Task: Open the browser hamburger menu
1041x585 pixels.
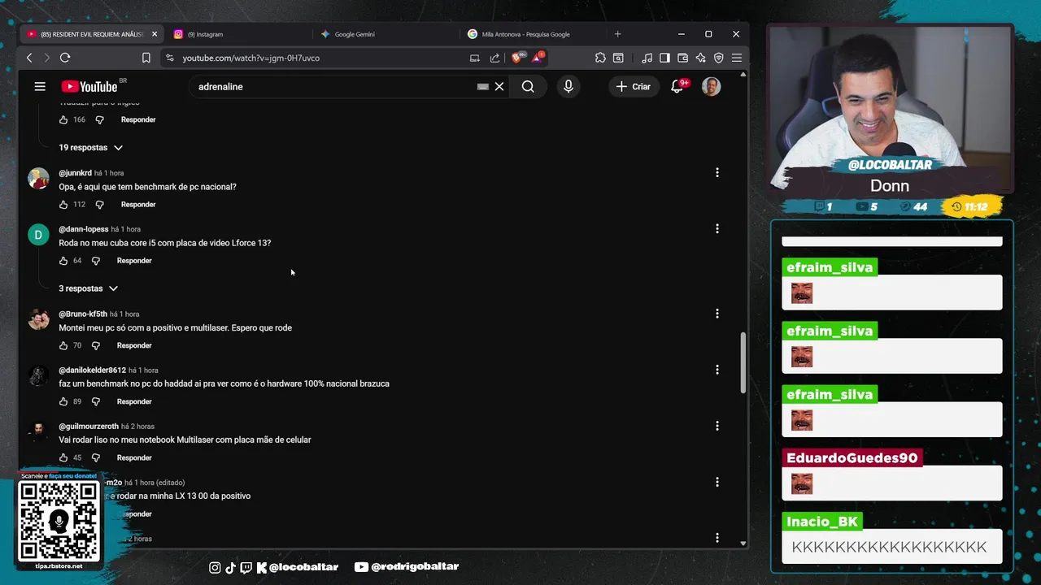Action: point(736,58)
